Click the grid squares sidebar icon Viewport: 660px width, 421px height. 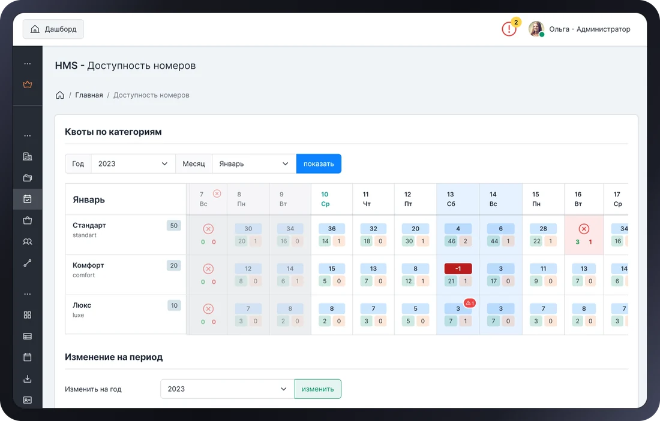[28, 314]
